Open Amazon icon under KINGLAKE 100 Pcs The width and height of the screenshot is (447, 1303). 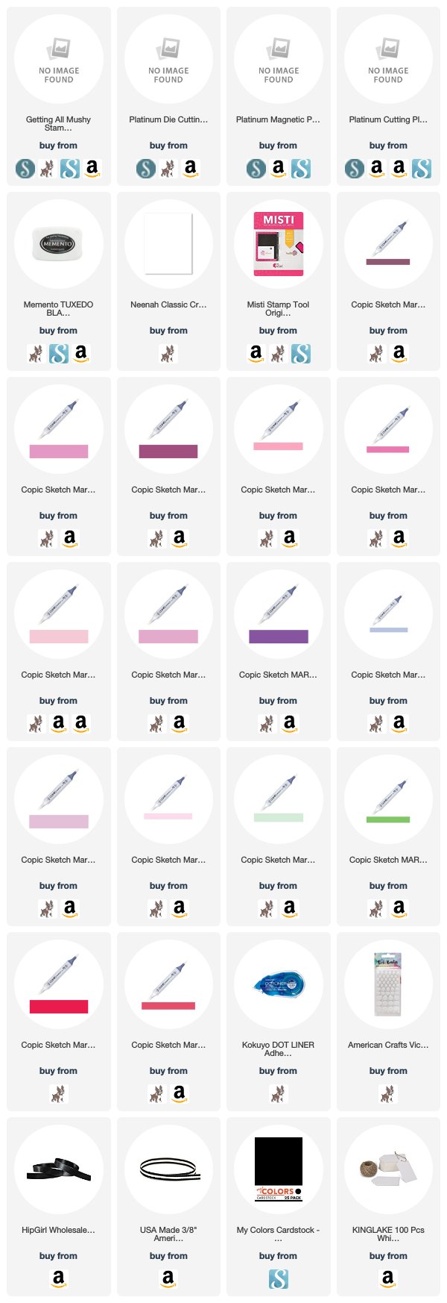[388, 1278]
